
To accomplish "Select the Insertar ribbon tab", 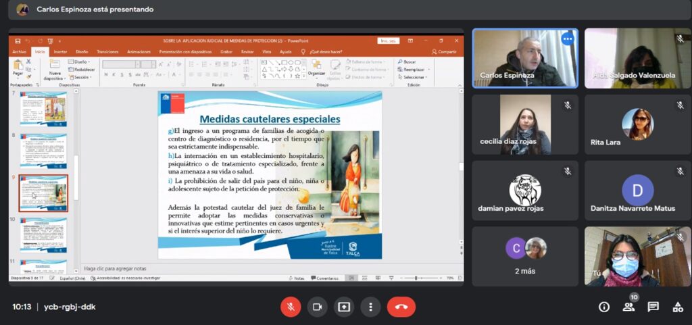I will 60,51.
